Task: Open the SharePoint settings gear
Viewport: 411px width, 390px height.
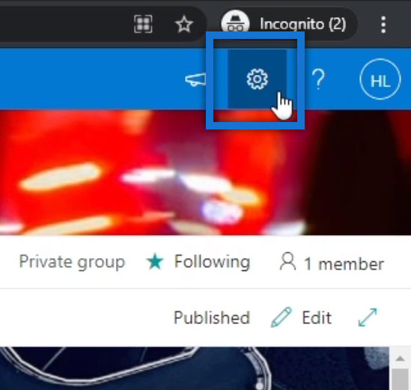Action: (257, 79)
